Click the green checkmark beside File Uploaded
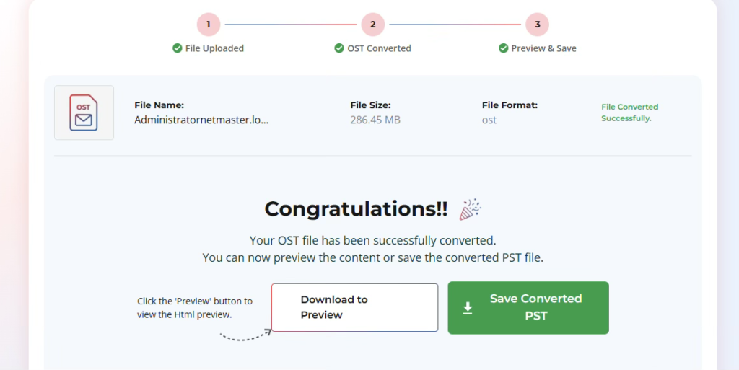The height and width of the screenshot is (370, 739). coord(177,48)
